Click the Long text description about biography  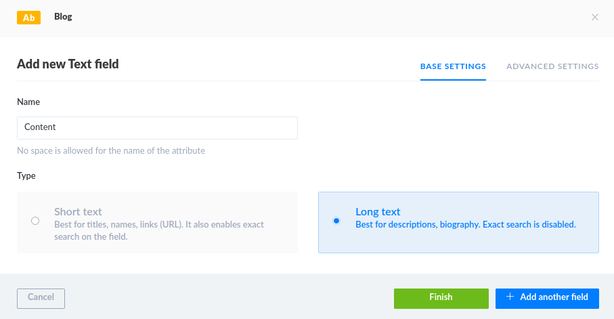pos(465,225)
